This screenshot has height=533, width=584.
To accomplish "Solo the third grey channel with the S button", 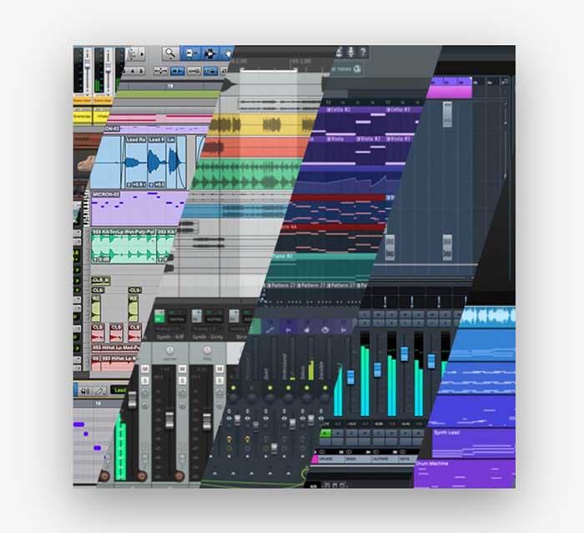I will [x=219, y=380].
